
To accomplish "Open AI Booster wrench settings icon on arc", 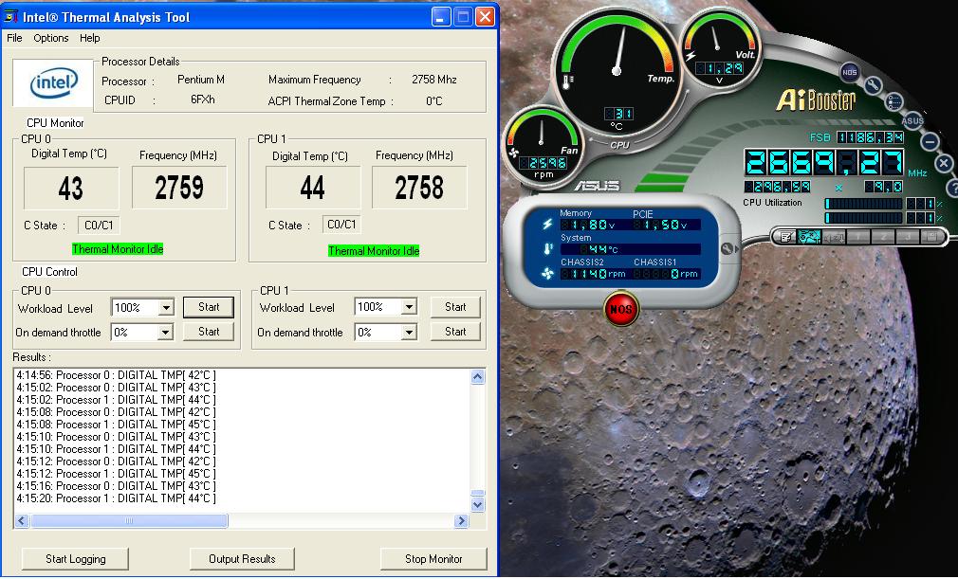I will tap(872, 85).
